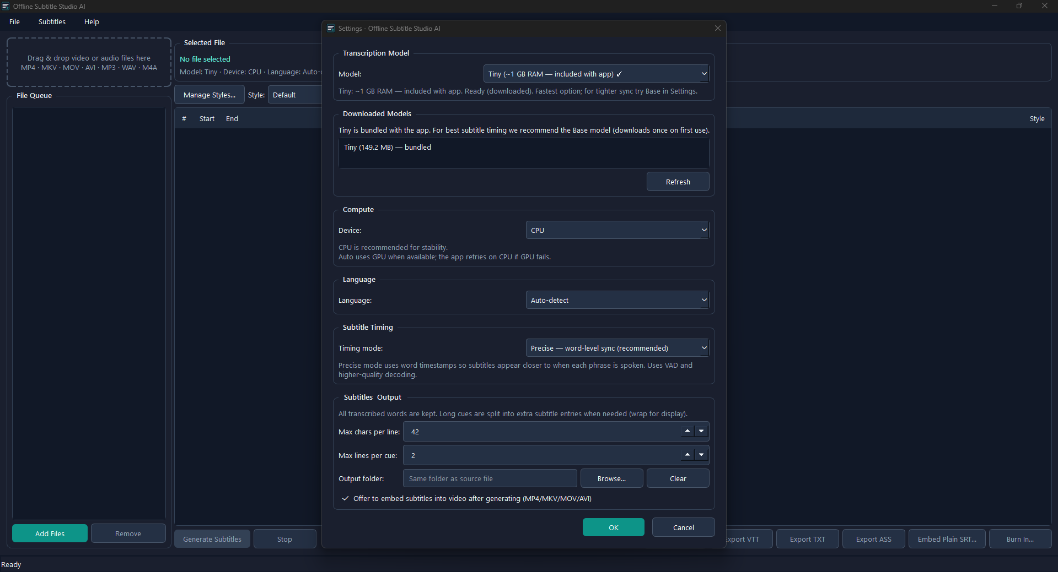Click the End column header
Image resolution: width=1058 pixels, height=572 pixels.
pyautogui.click(x=232, y=118)
